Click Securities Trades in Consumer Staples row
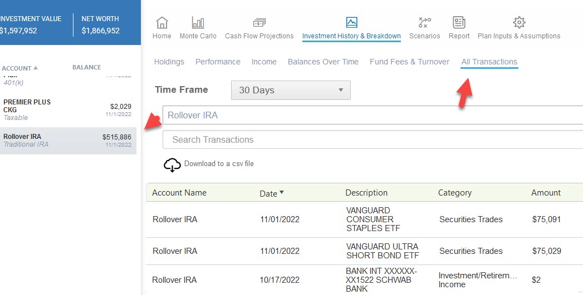The image size is (583, 295). 471,219
